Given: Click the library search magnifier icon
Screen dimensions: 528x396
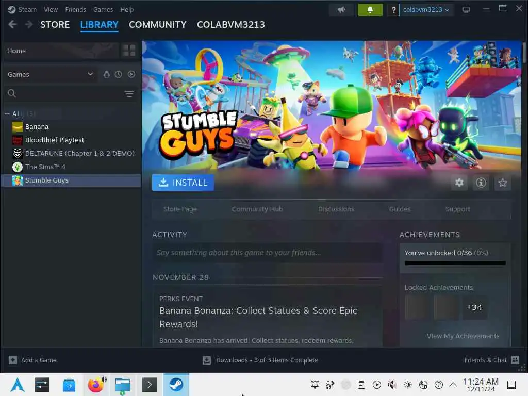Looking at the screenshot, I should (12, 93).
